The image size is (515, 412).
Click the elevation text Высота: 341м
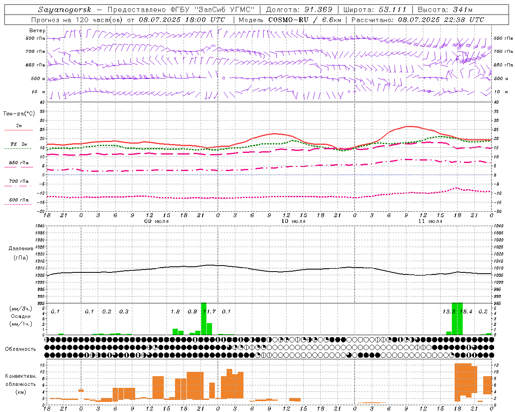[445, 10]
